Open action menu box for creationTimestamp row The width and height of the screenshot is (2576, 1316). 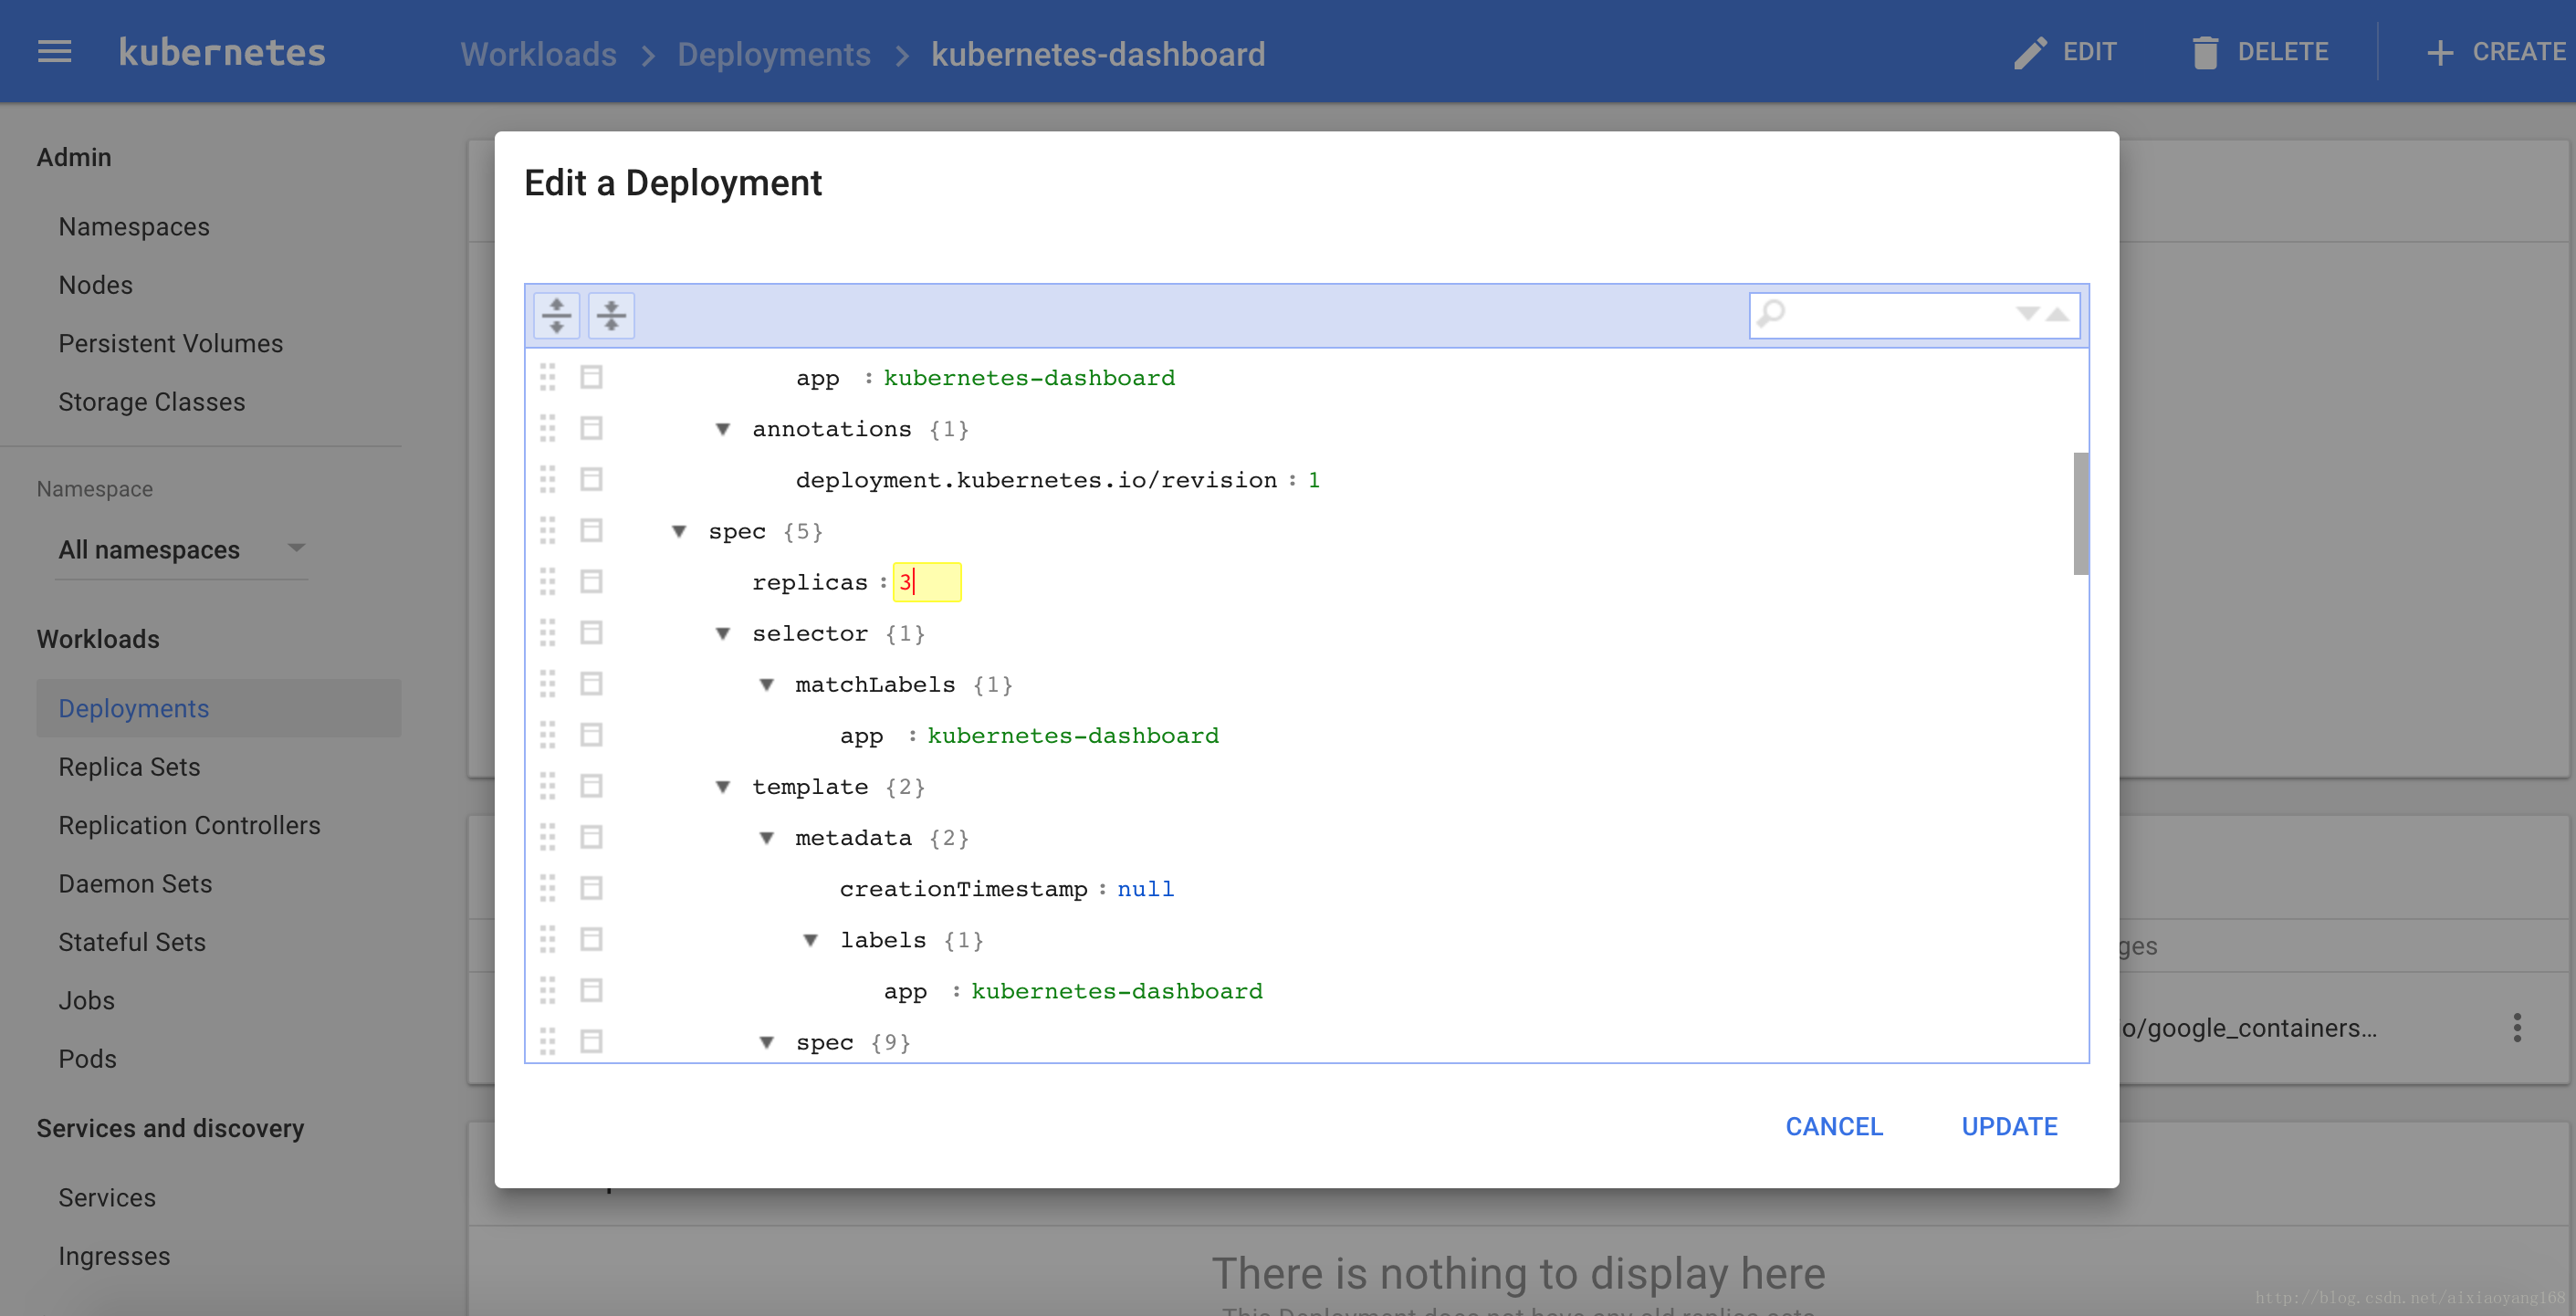point(591,888)
